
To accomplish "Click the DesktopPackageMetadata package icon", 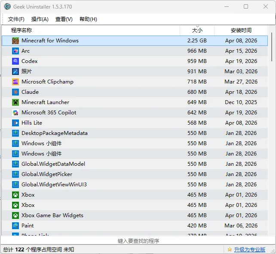I will coord(15,133).
